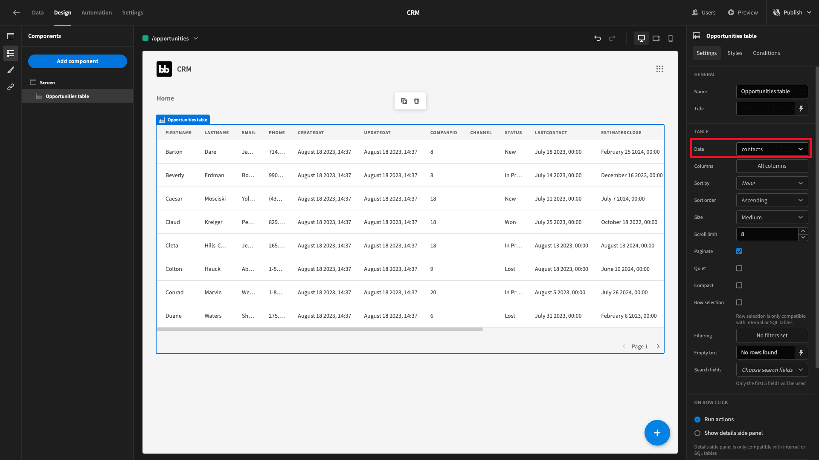The width and height of the screenshot is (819, 460).
Task: Switch to tablet preview icon
Action: click(656, 38)
